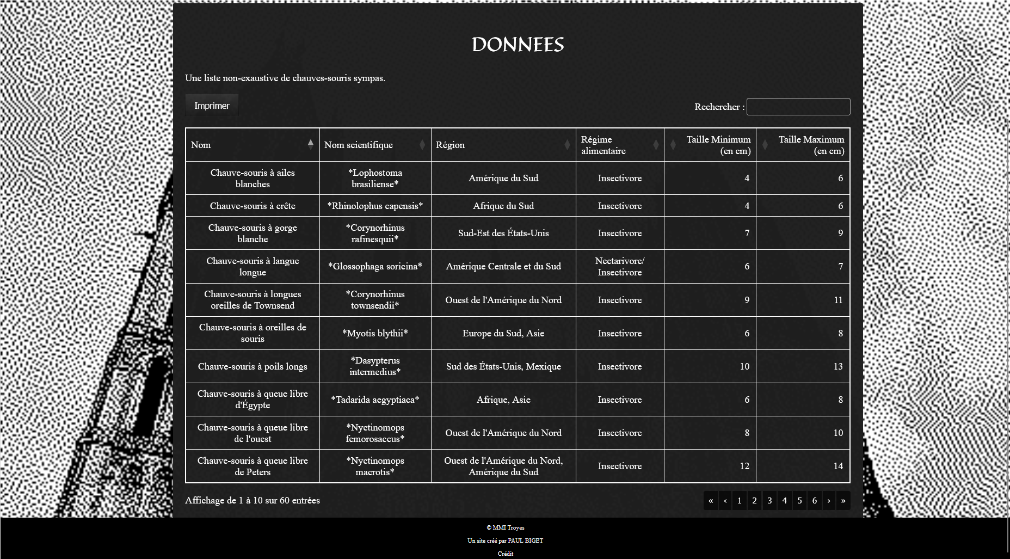This screenshot has width=1010, height=559.
Task: Select cell Chauve-souris à poils longs
Action: (x=253, y=366)
